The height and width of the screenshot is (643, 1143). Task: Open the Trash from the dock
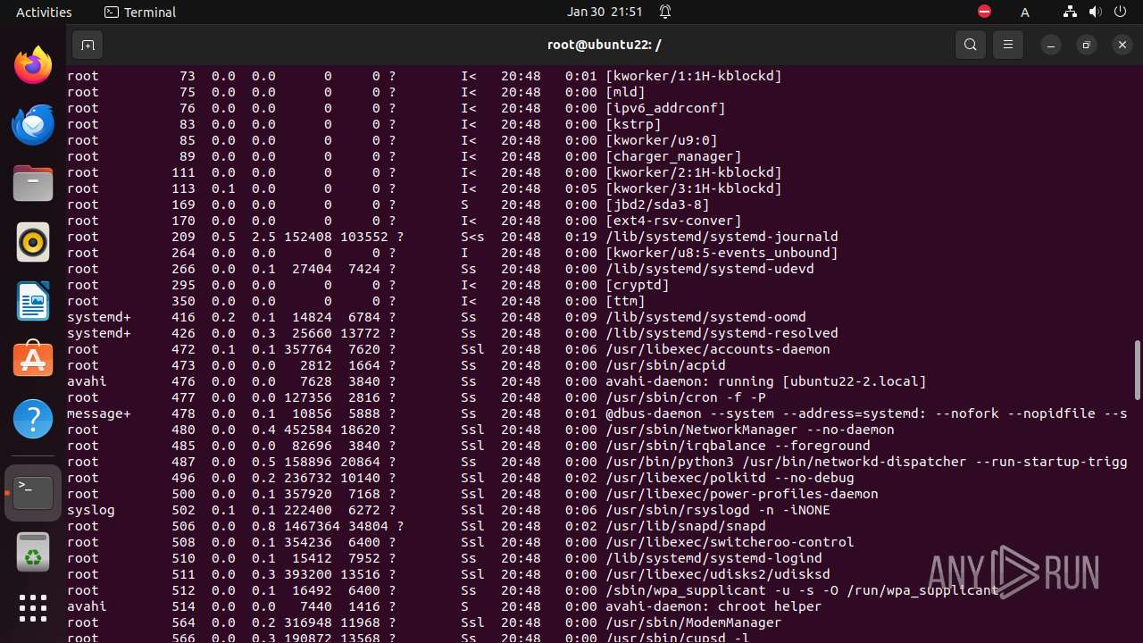point(33,551)
